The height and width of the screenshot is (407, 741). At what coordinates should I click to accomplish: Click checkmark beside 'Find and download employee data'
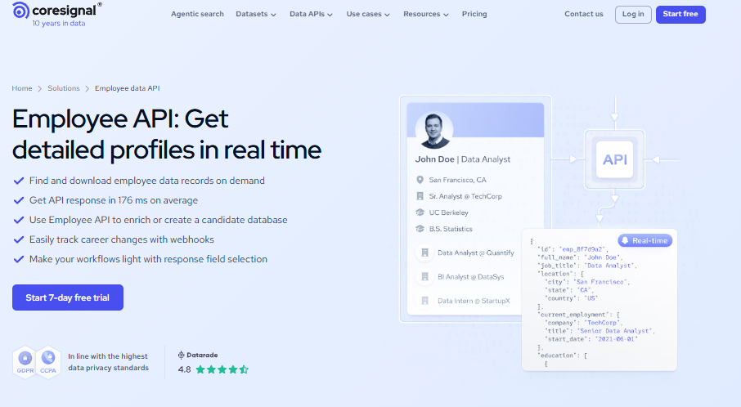(x=19, y=181)
